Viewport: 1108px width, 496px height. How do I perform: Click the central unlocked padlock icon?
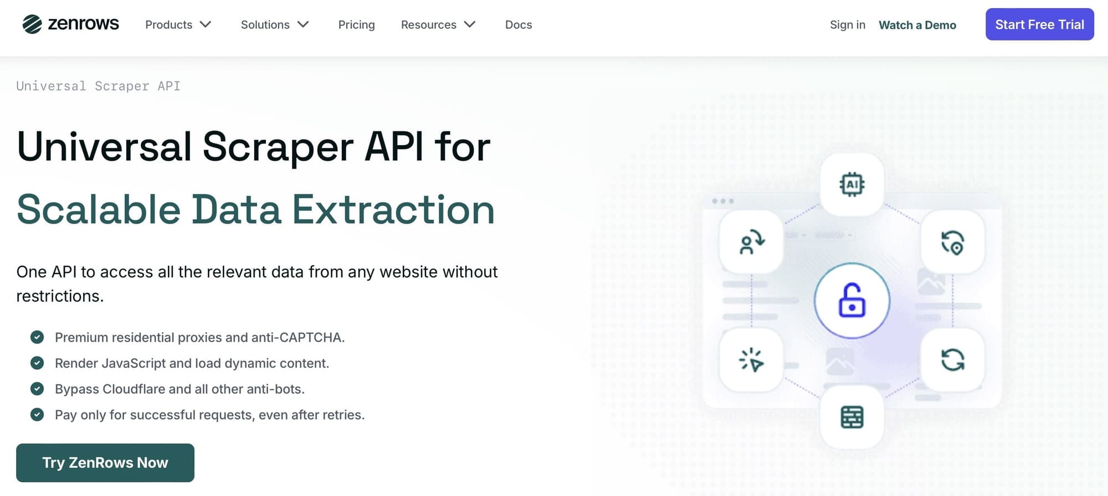pos(851,301)
